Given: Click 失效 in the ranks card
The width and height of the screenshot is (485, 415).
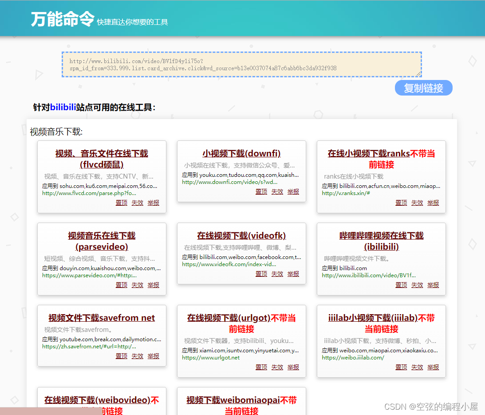Looking at the screenshot, I should coord(417,203).
